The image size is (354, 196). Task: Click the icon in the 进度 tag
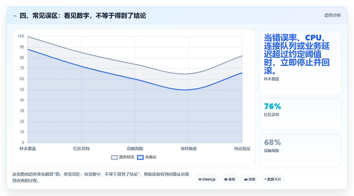[x=246, y=179]
